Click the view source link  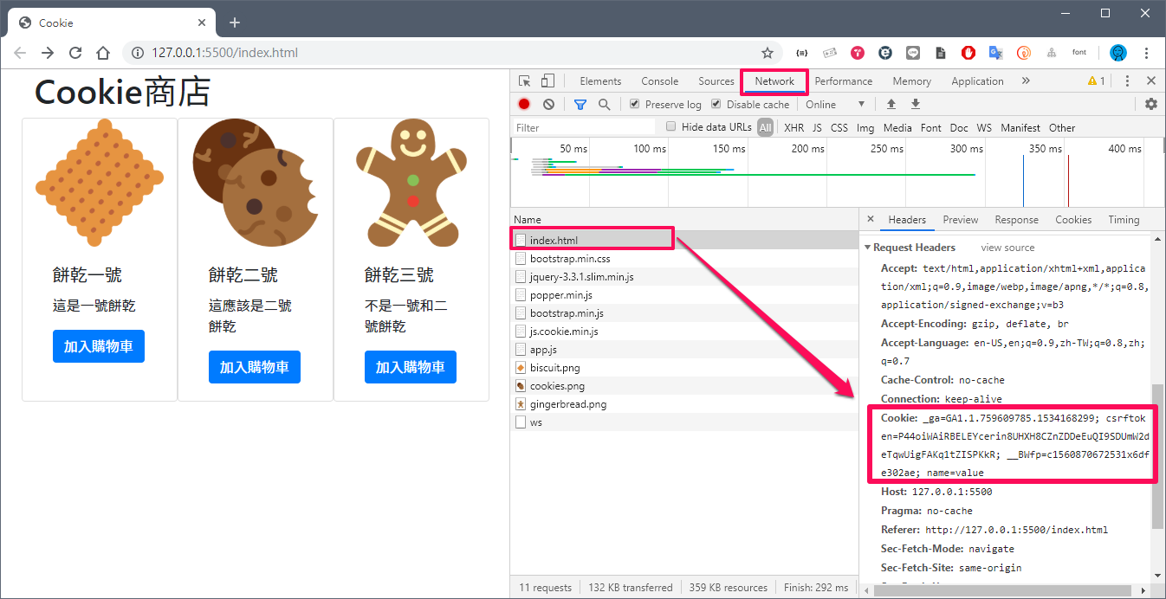(x=1007, y=248)
